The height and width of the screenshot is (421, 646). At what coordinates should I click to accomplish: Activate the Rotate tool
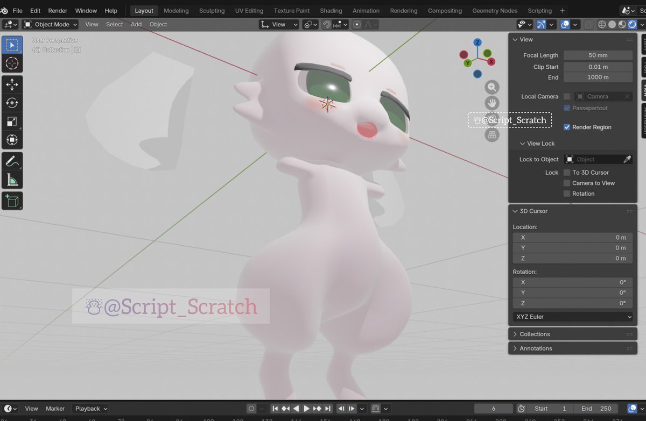click(12, 103)
